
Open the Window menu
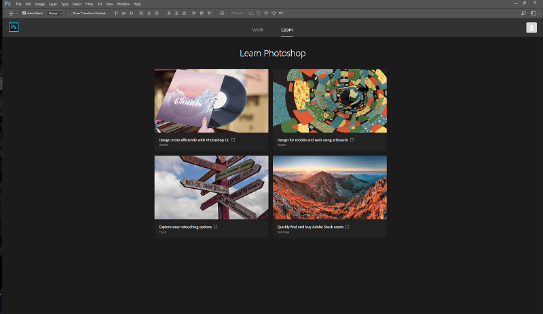123,4
